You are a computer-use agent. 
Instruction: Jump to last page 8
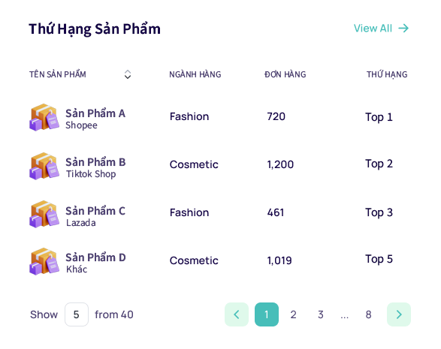click(x=368, y=314)
